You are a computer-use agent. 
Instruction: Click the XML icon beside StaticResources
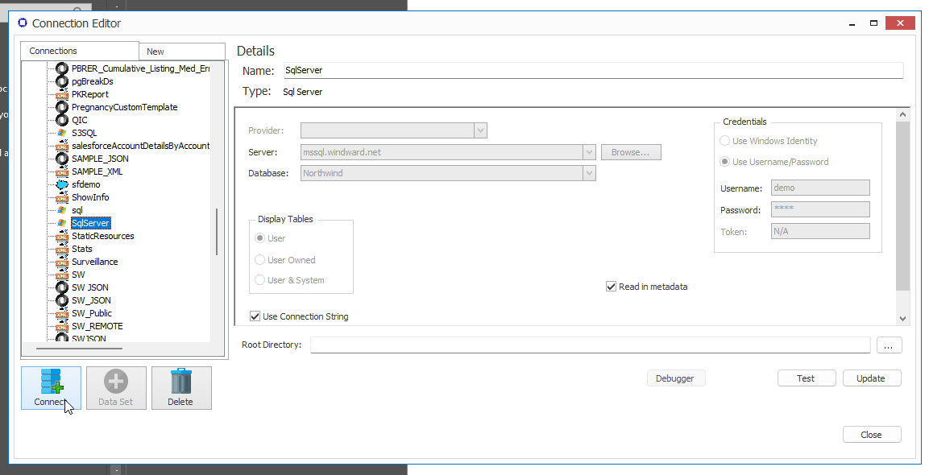tap(62, 237)
